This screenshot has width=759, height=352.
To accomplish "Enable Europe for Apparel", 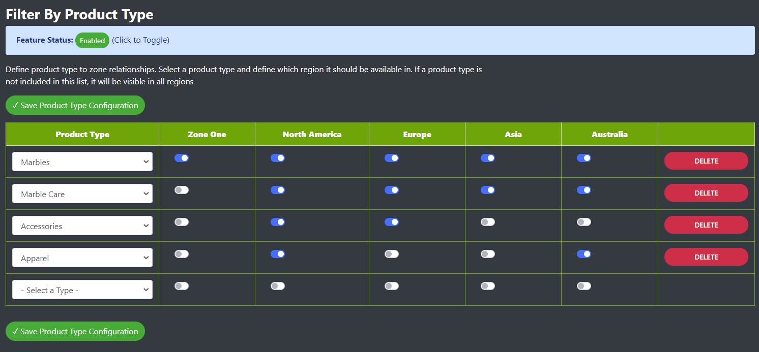I will tap(392, 254).
